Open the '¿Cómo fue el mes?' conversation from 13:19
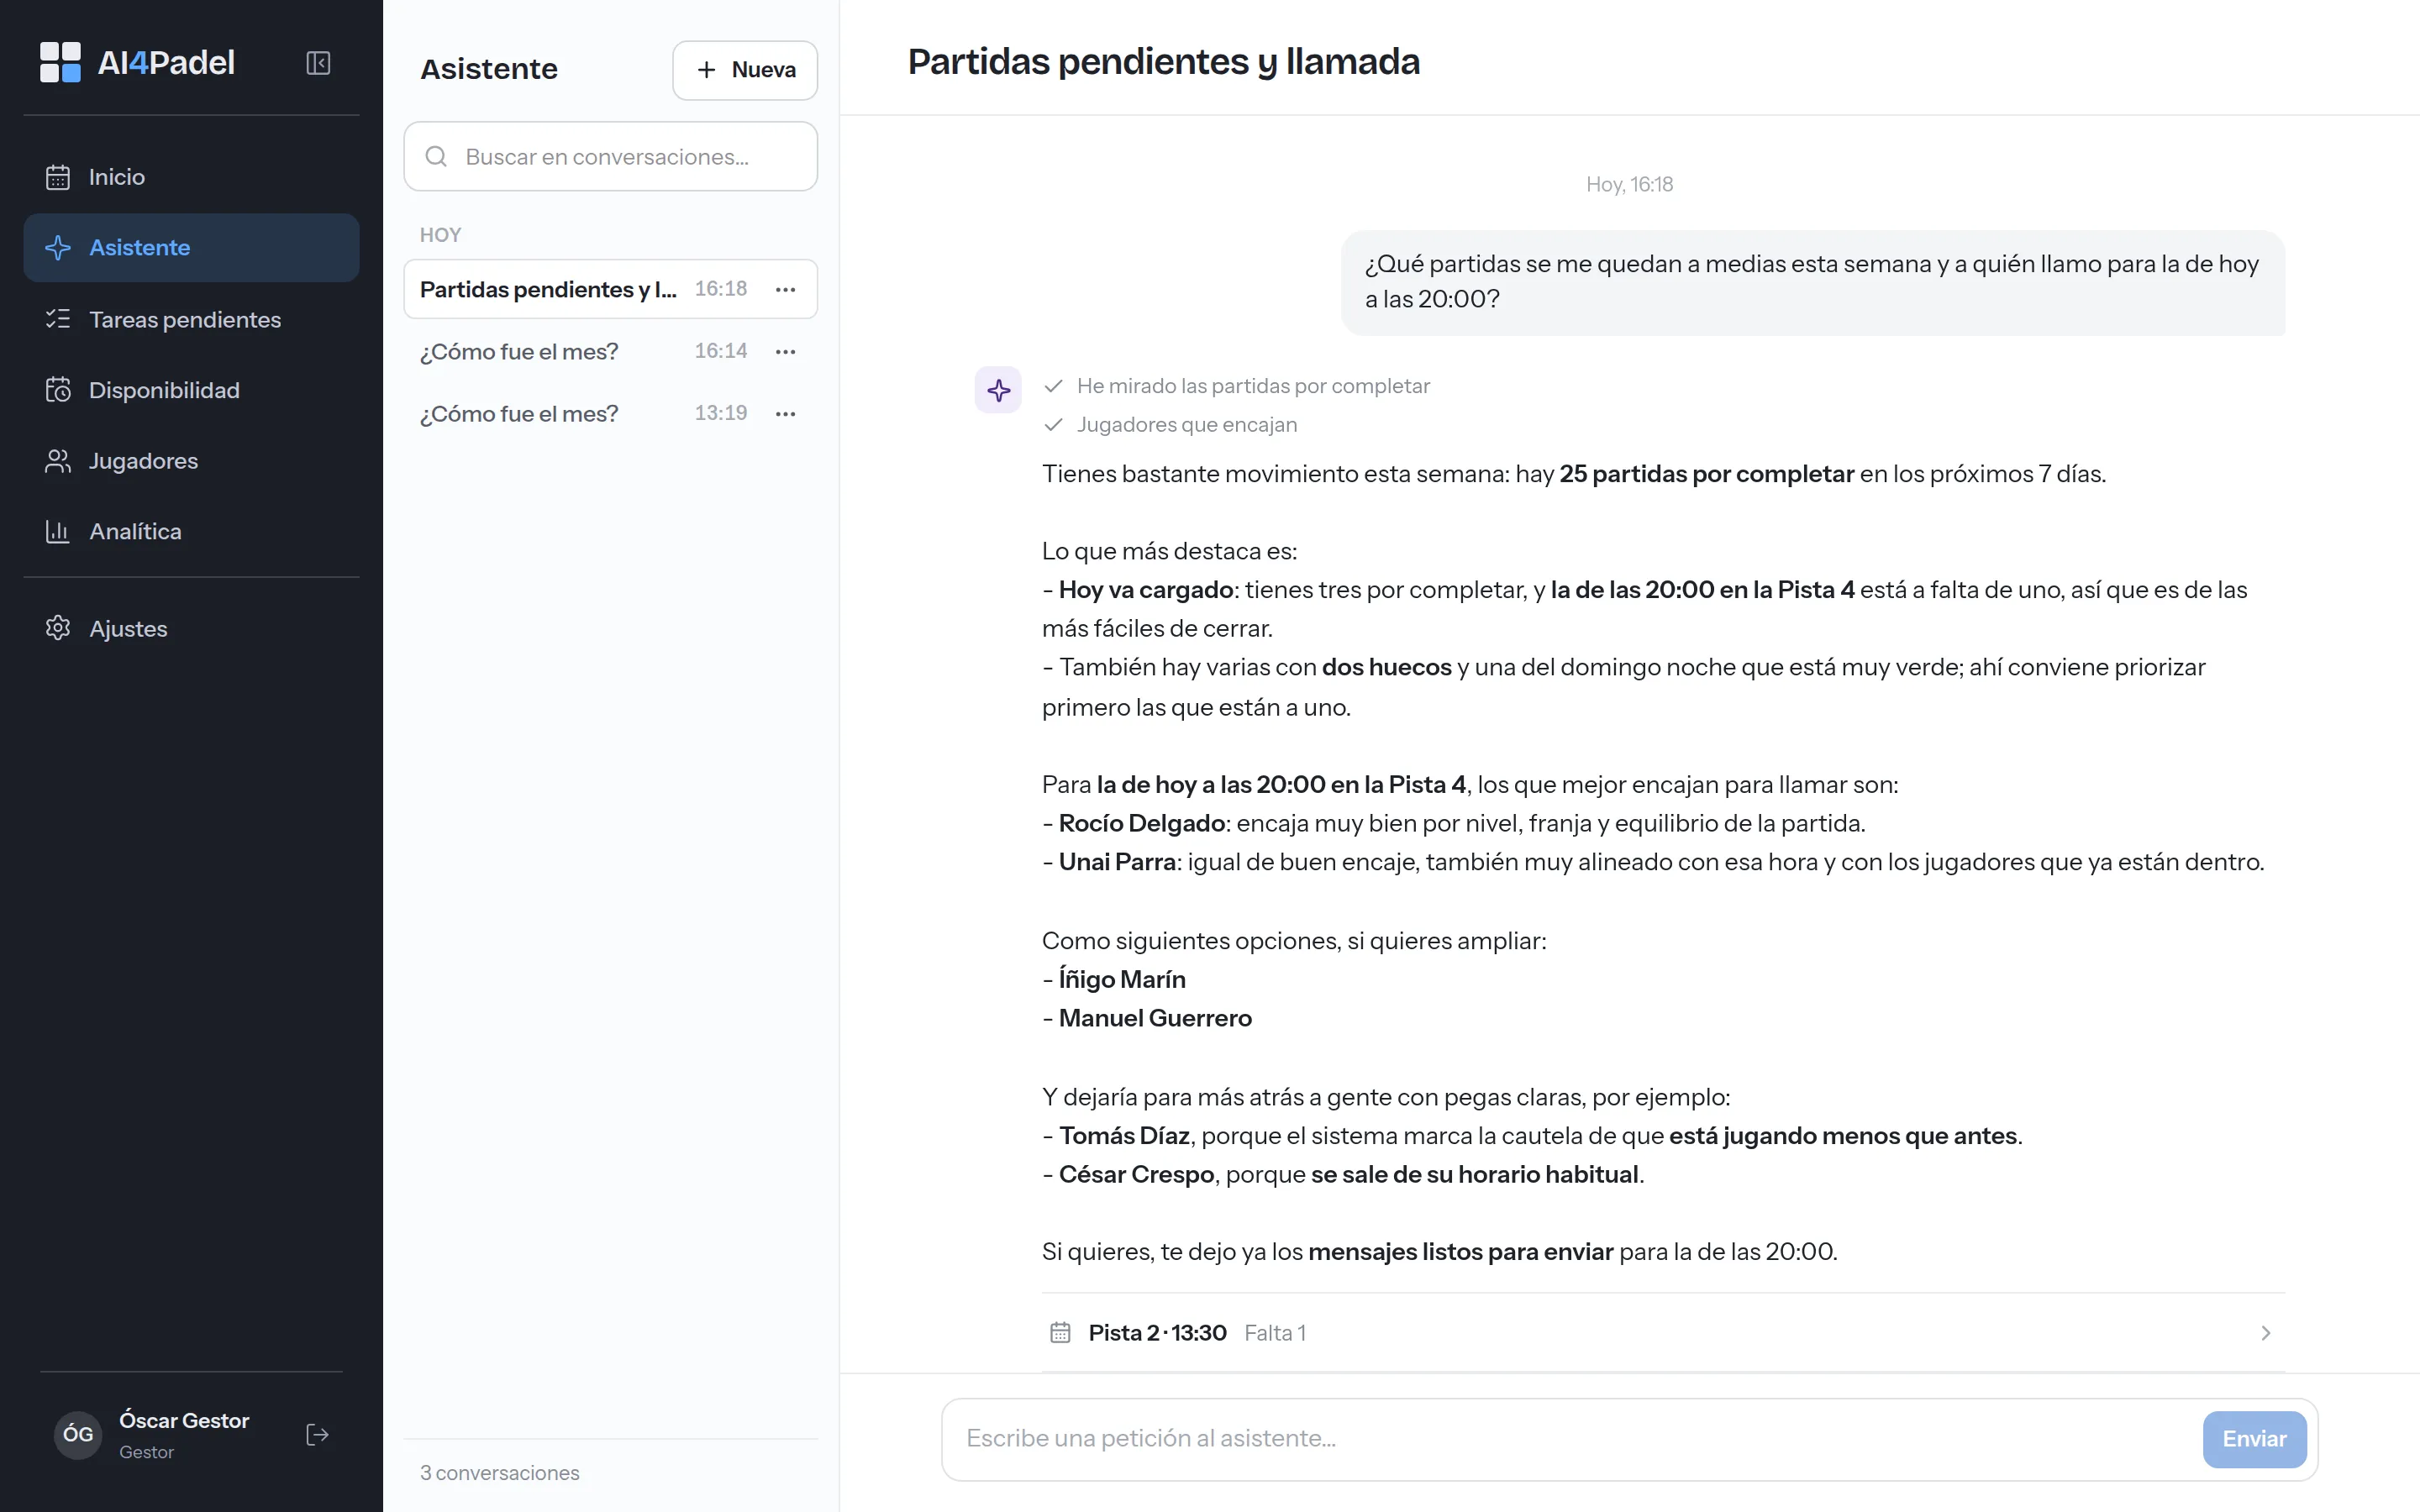The height and width of the screenshot is (1512, 2420). coord(610,413)
